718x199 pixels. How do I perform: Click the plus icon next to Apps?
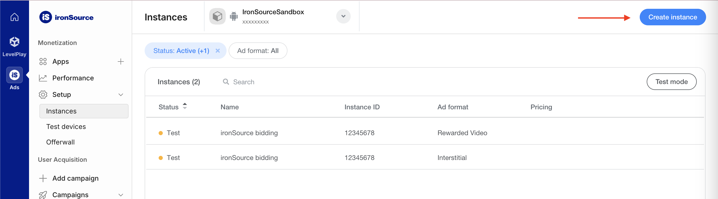point(121,62)
